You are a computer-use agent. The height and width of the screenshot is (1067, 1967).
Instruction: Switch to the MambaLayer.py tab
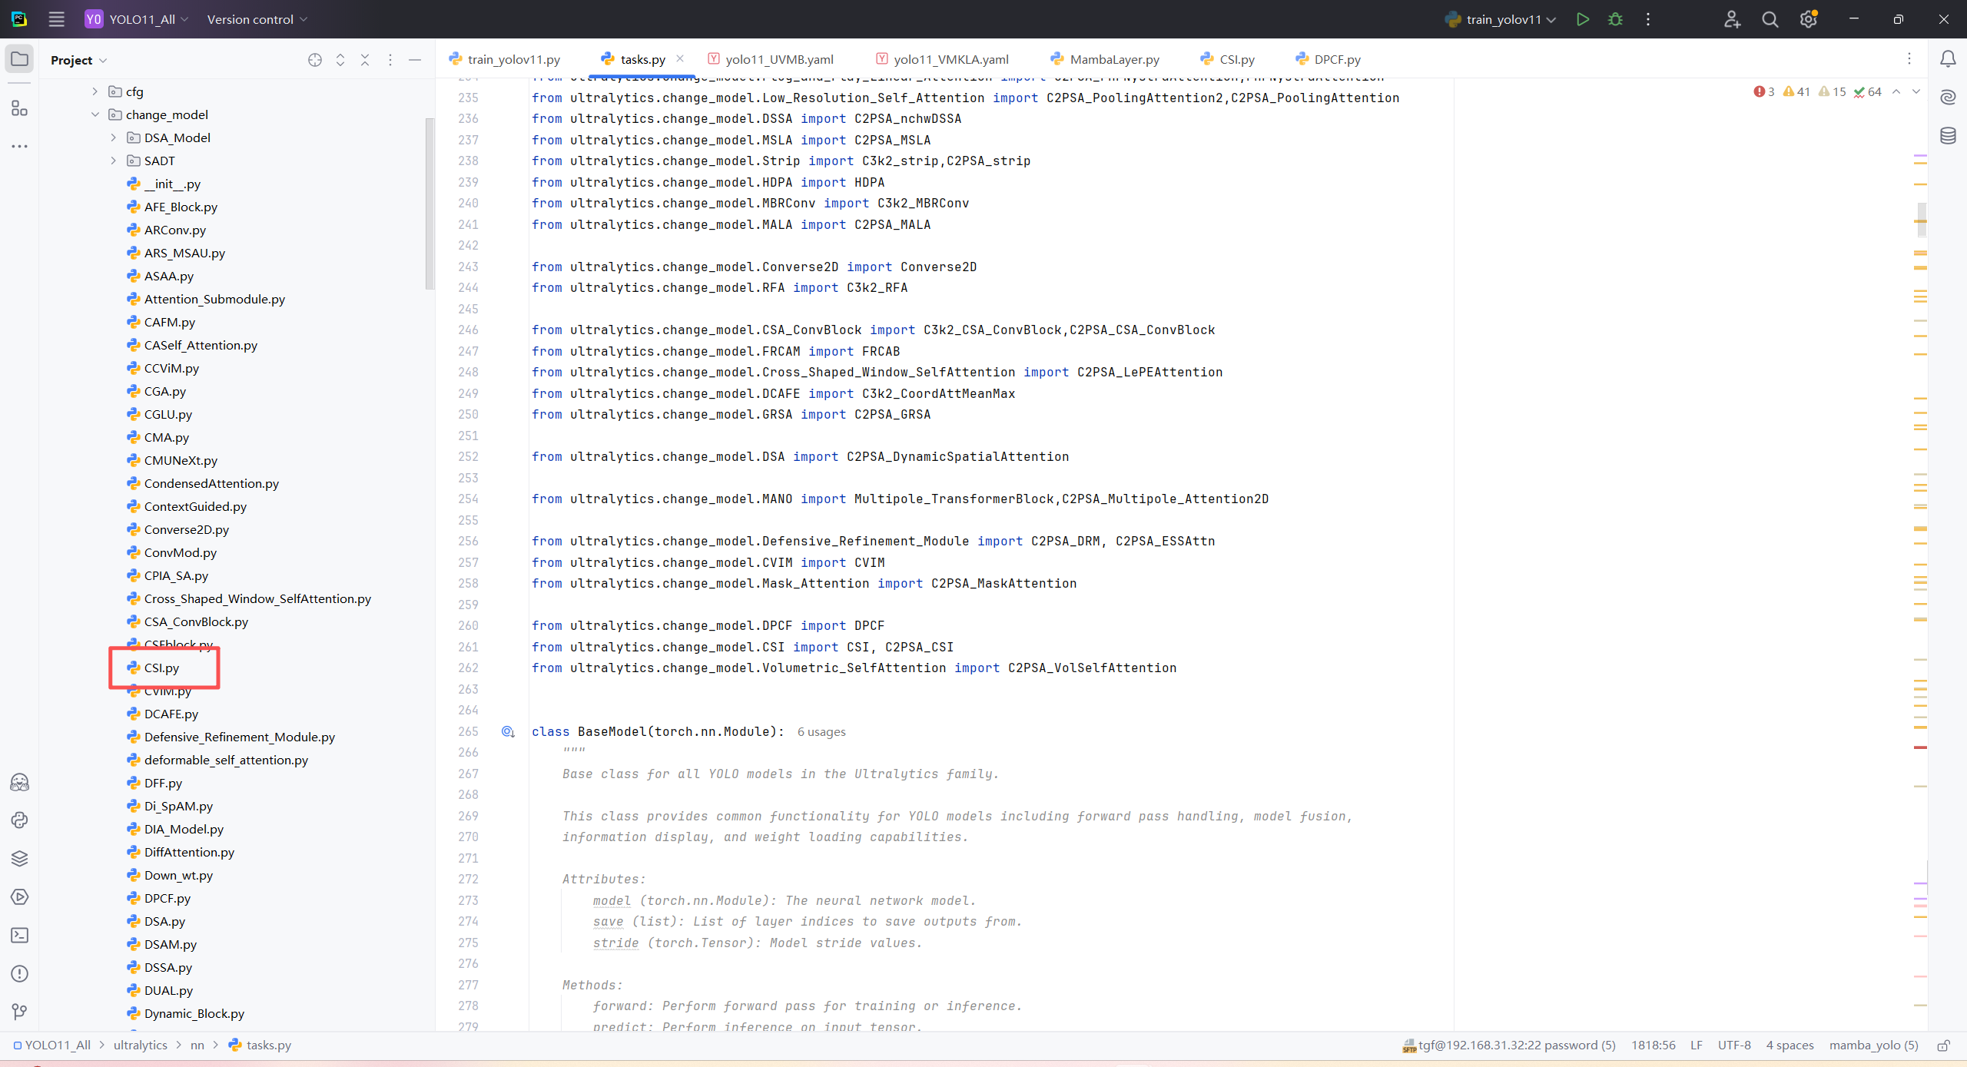click(1113, 59)
